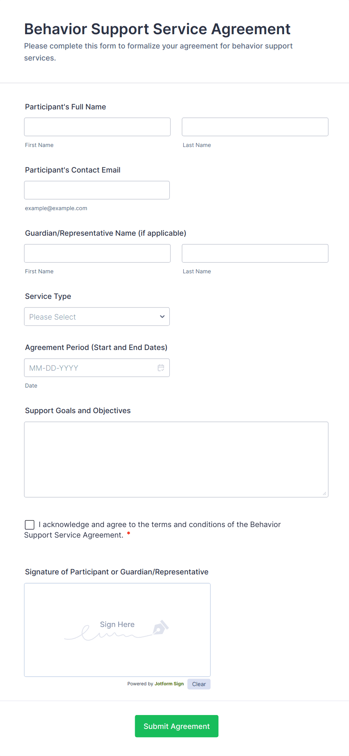Click the Agreement Period field label
The height and width of the screenshot is (756, 349).
point(96,347)
